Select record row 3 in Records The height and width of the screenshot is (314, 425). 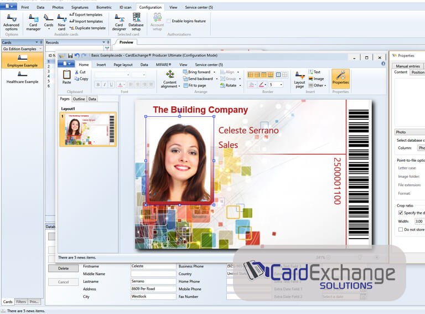pos(49,71)
